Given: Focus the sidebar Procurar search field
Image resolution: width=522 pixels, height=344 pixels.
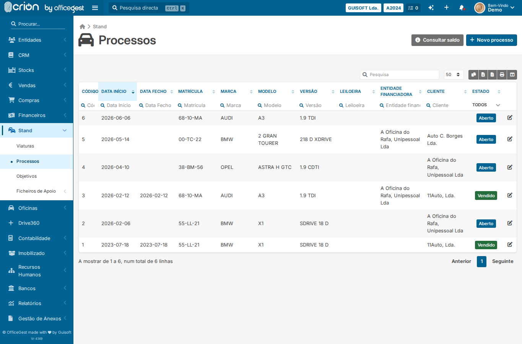Looking at the screenshot, I should (38, 24).
